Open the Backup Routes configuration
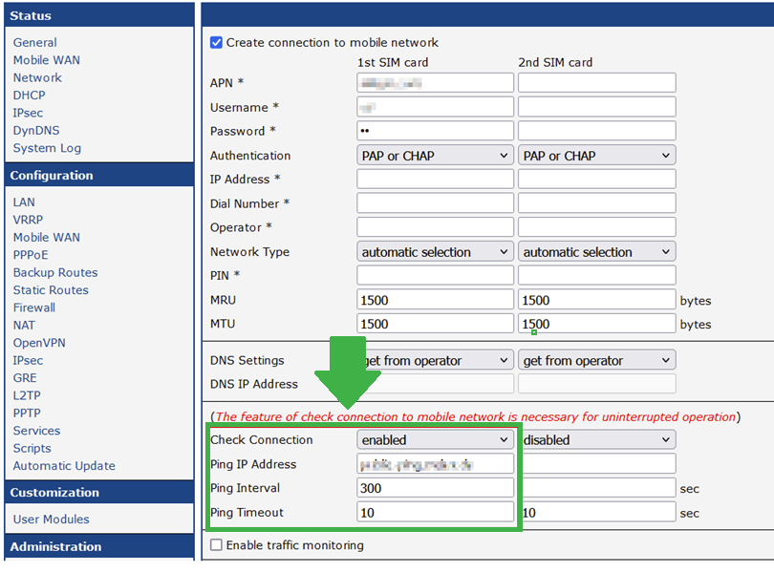Image resolution: width=774 pixels, height=573 pixels. [x=54, y=272]
